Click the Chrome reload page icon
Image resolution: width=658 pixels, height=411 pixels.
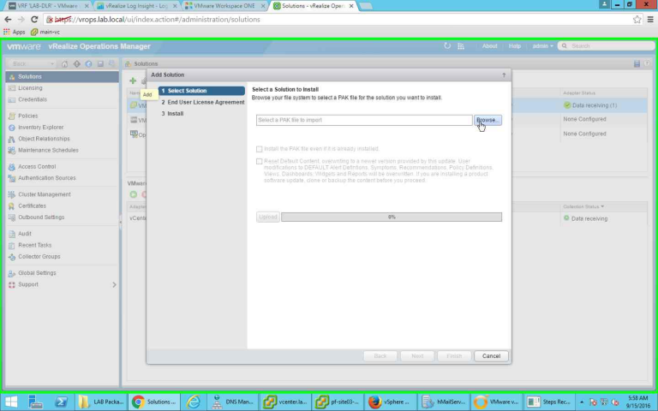pos(34,19)
